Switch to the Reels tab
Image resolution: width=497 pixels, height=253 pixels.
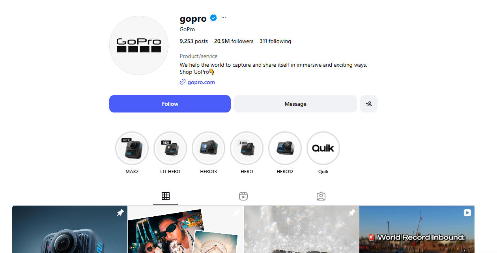coord(243,196)
